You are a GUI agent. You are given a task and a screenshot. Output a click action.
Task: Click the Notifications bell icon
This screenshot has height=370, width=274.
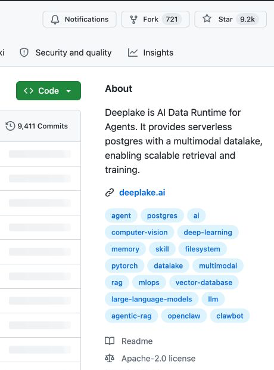click(x=55, y=19)
